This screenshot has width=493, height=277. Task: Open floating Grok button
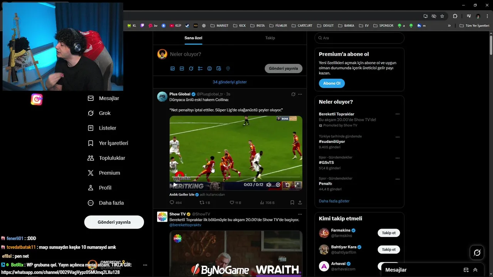[x=477, y=253]
